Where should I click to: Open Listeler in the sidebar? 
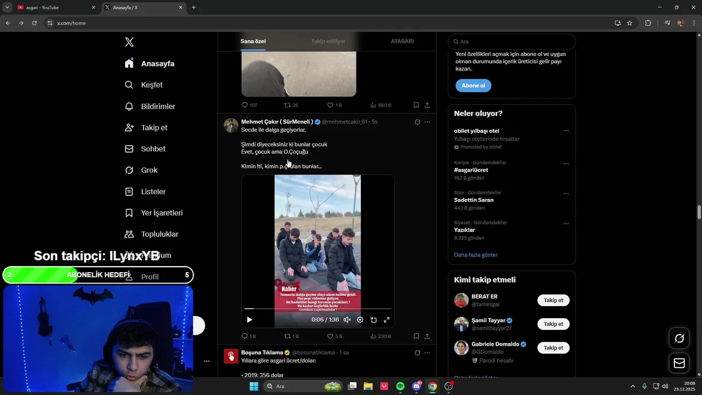click(x=145, y=192)
